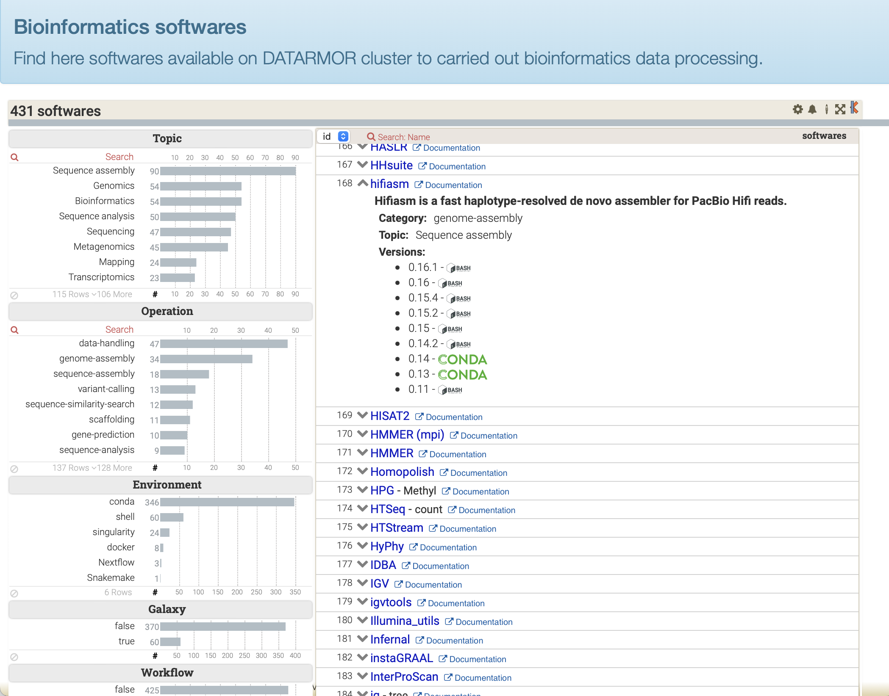The image size is (889, 696).
Task: Click the Topic search magnifier icon
Action: [x=14, y=157]
